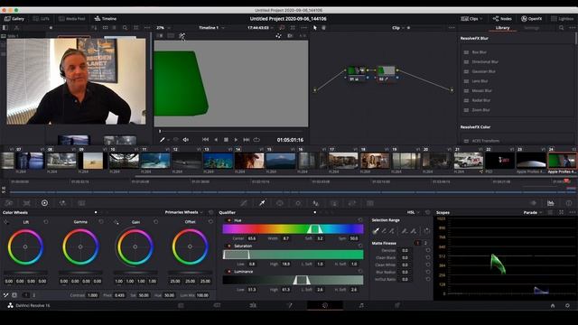
Task: Select Gaussian Blur effect
Action: click(x=483, y=71)
